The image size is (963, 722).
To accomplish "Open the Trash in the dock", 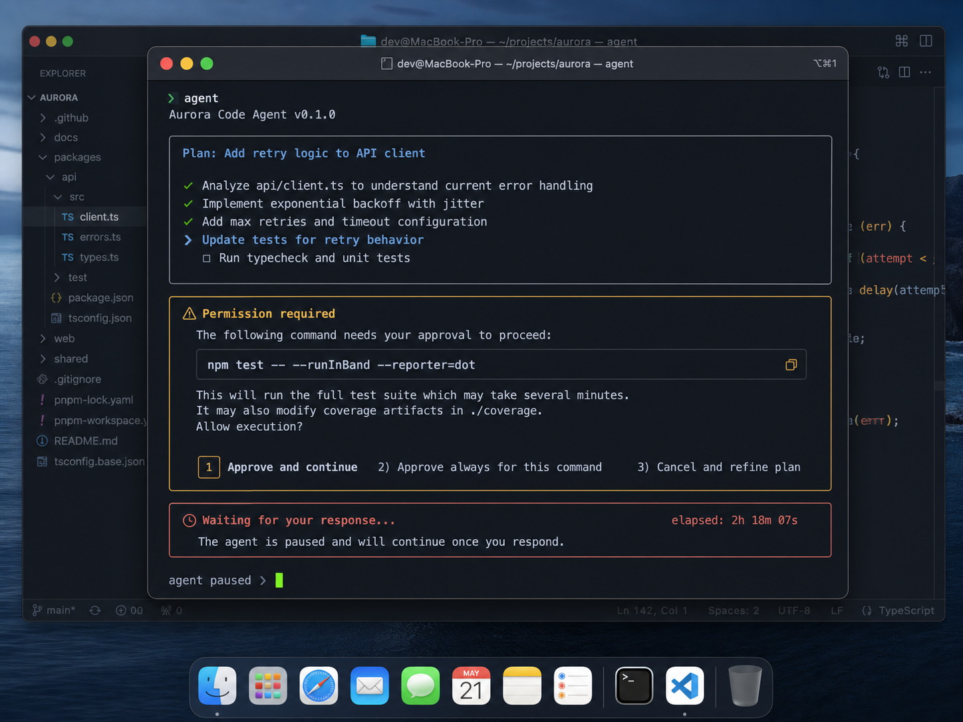I will pyautogui.click(x=745, y=685).
